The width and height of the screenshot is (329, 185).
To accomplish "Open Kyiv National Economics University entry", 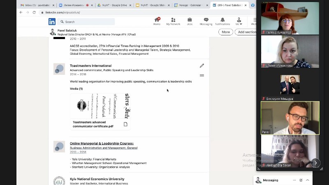I will [97, 179].
